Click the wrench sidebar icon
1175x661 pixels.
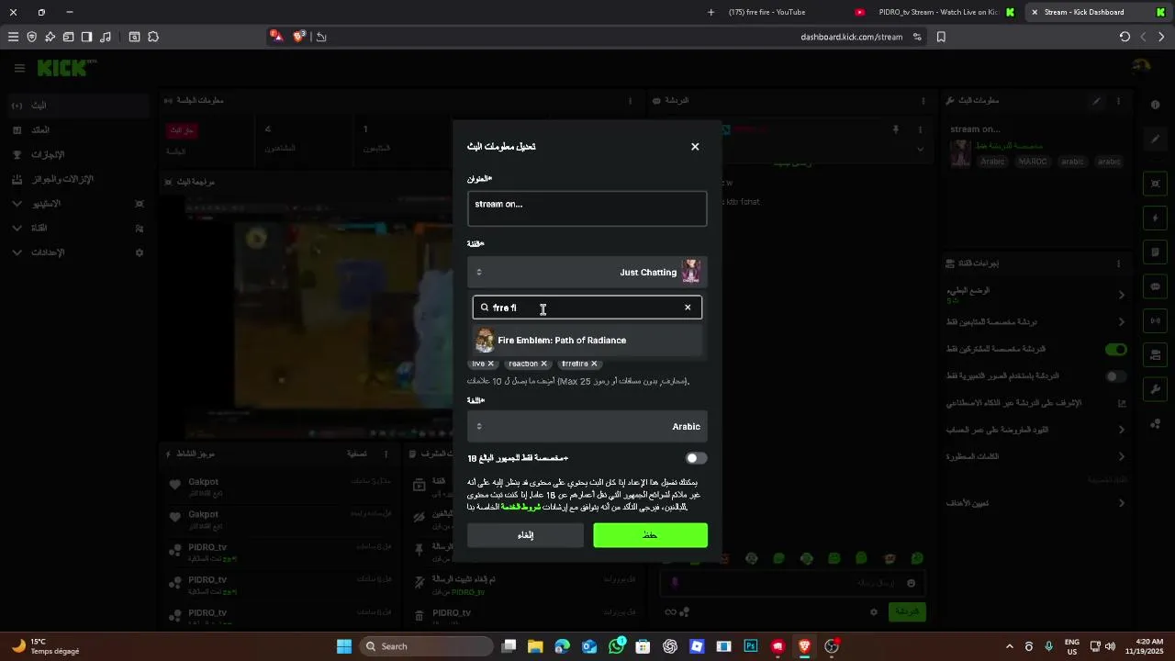(1156, 388)
